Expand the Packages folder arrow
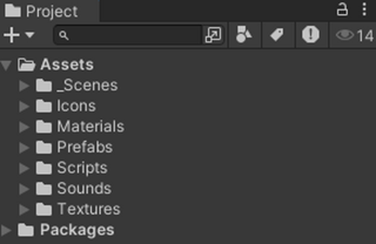 click(x=6, y=230)
